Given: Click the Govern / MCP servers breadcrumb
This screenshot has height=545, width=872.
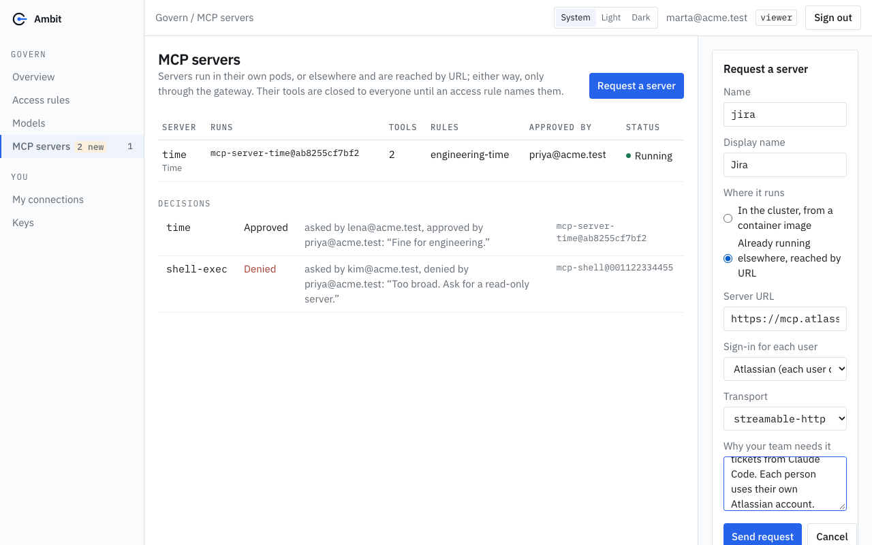Looking at the screenshot, I should (x=204, y=18).
